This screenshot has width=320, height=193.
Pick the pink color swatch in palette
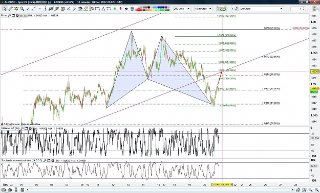pyautogui.click(x=168, y=7)
